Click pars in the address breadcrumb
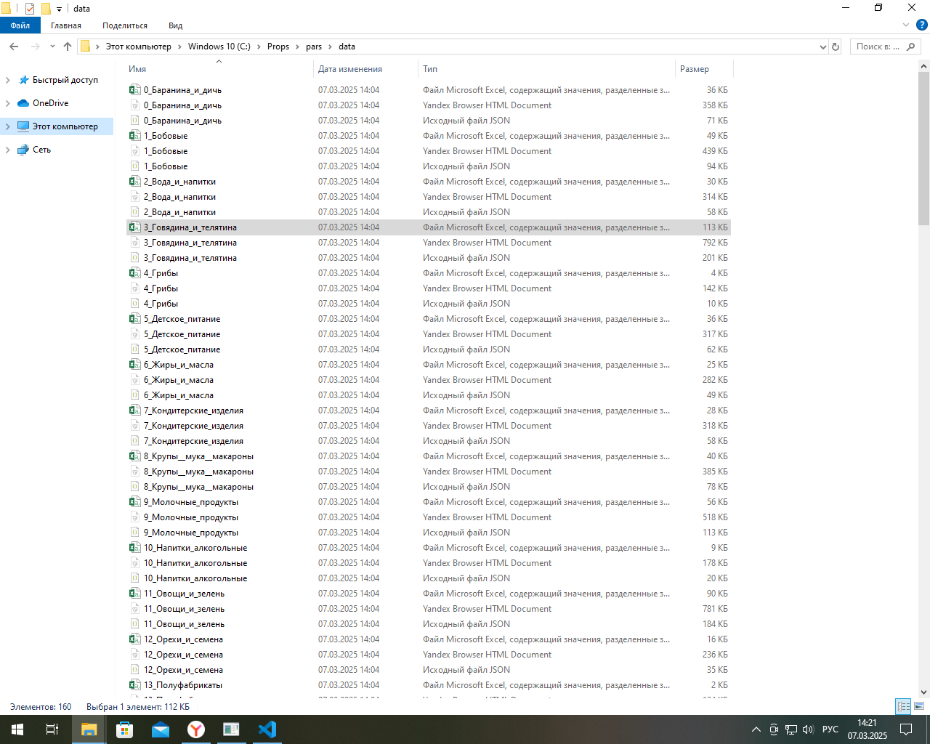This screenshot has width=930, height=744. 314,46
